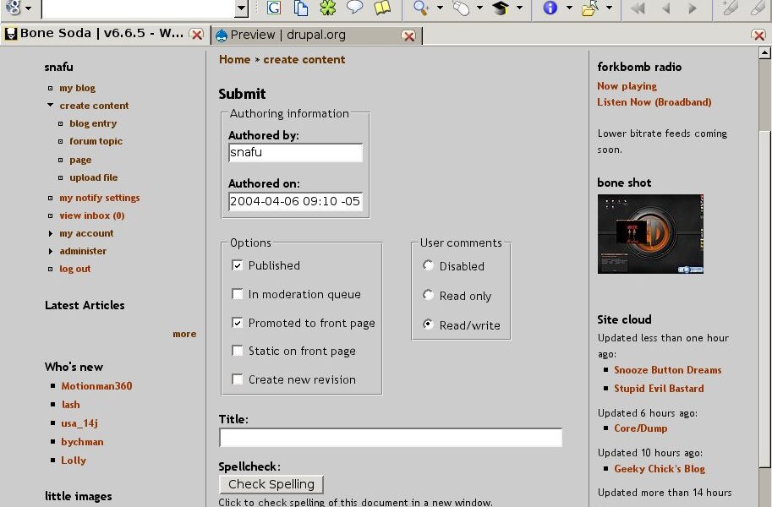The width and height of the screenshot is (772, 507).
Task: Collapse the create content menu
Action: 51,106
